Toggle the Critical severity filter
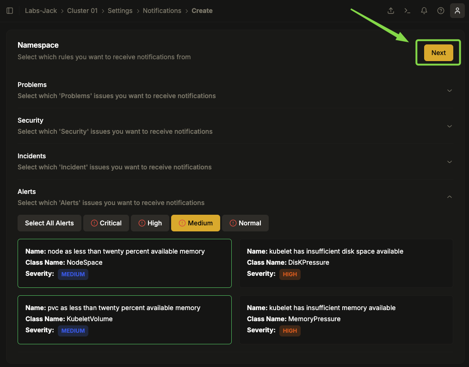Image resolution: width=469 pixels, height=367 pixels. 106,223
